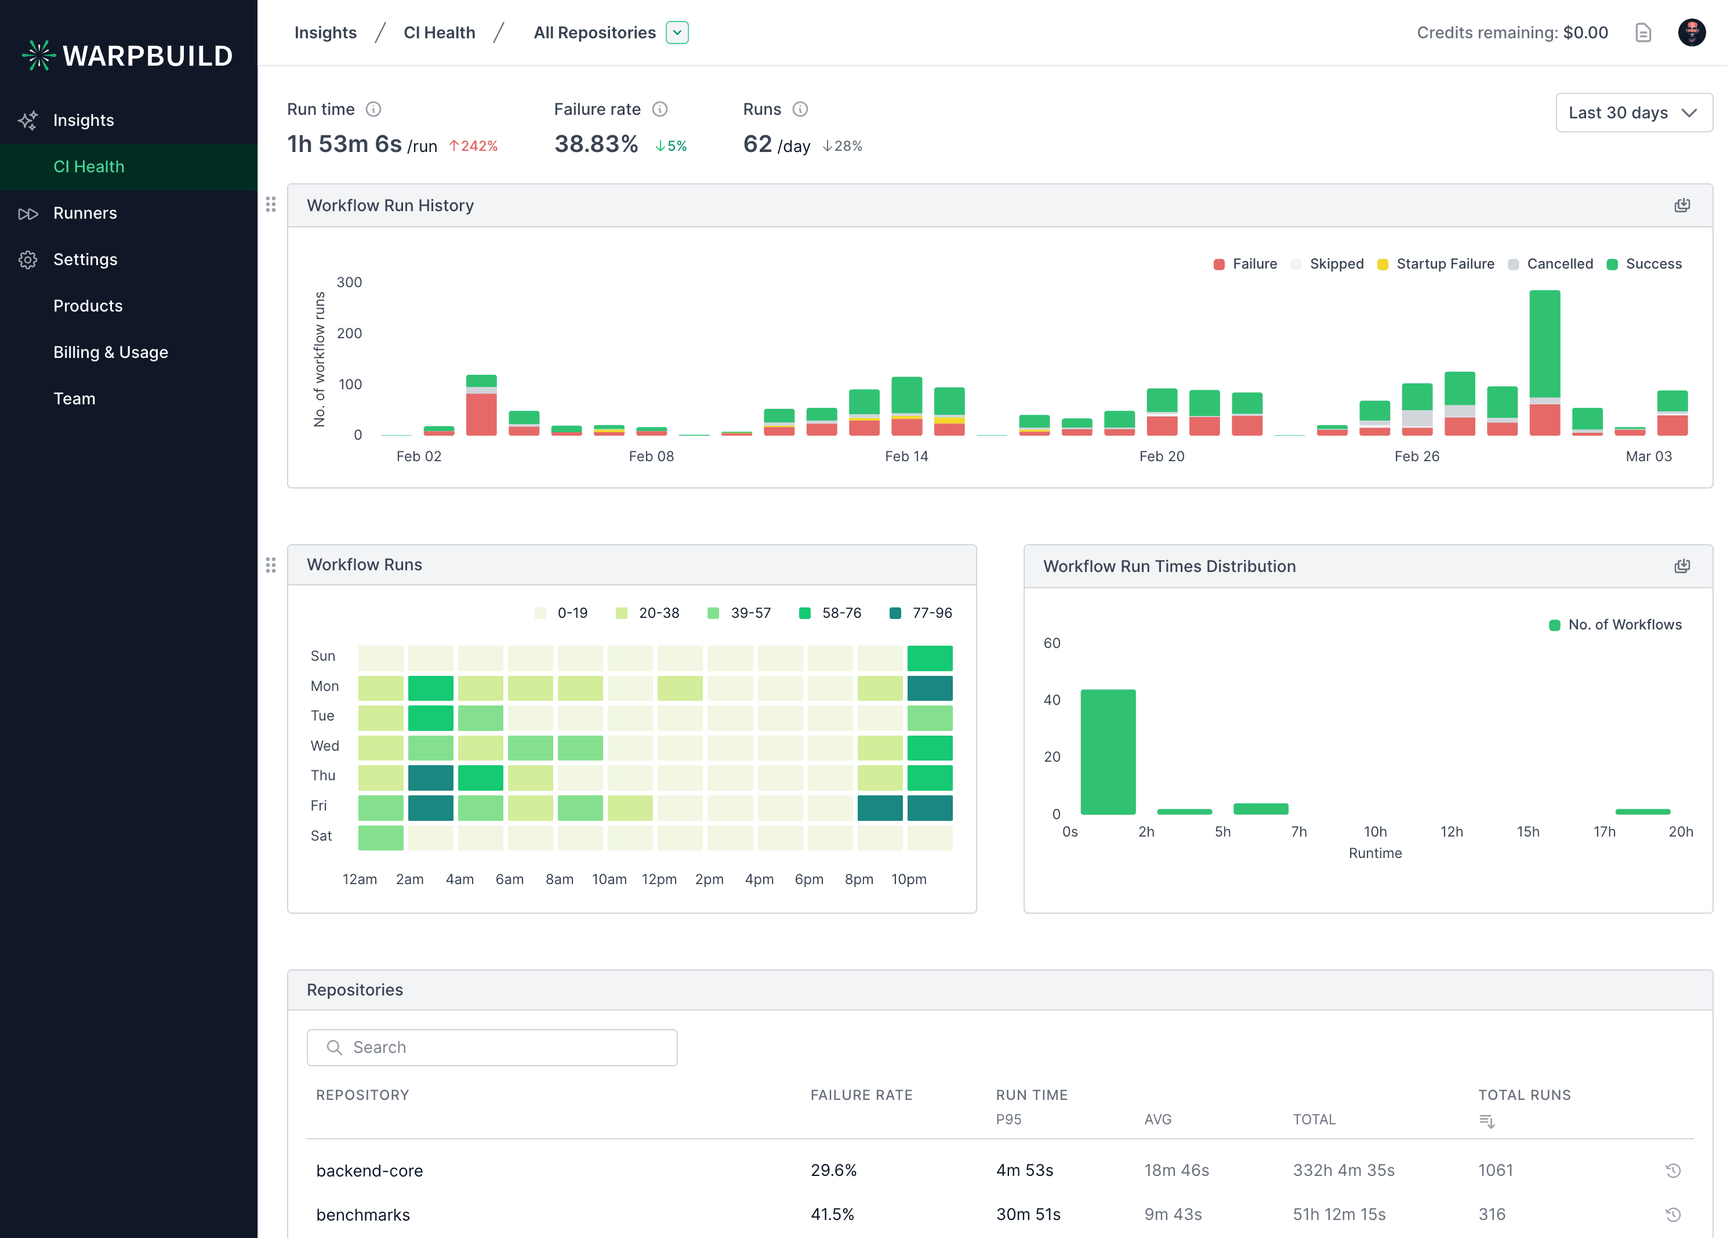
Task: Click the info icon next to Failure rate
Action: click(x=659, y=109)
